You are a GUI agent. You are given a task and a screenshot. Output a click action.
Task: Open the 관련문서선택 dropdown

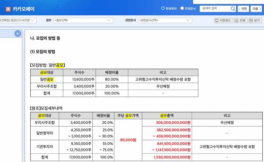click(x=165, y=20)
